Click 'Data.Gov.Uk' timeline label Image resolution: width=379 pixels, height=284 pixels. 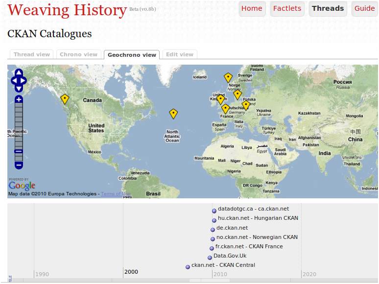(x=230, y=256)
